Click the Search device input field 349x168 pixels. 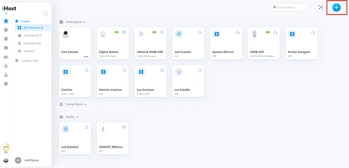point(290,7)
